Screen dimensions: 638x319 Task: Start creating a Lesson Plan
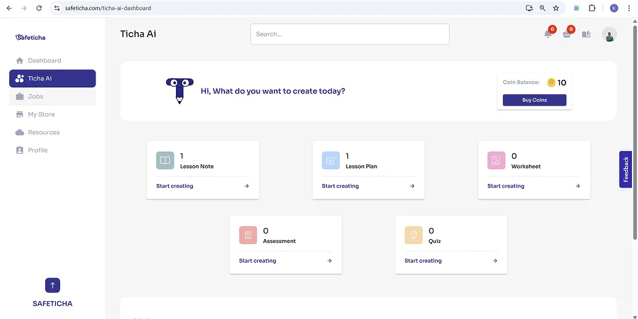point(340,186)
